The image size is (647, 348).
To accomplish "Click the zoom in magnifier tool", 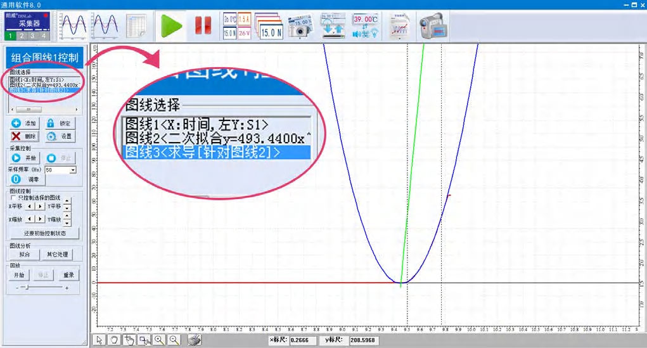I will pyautogui.click(x=158, y=340).
